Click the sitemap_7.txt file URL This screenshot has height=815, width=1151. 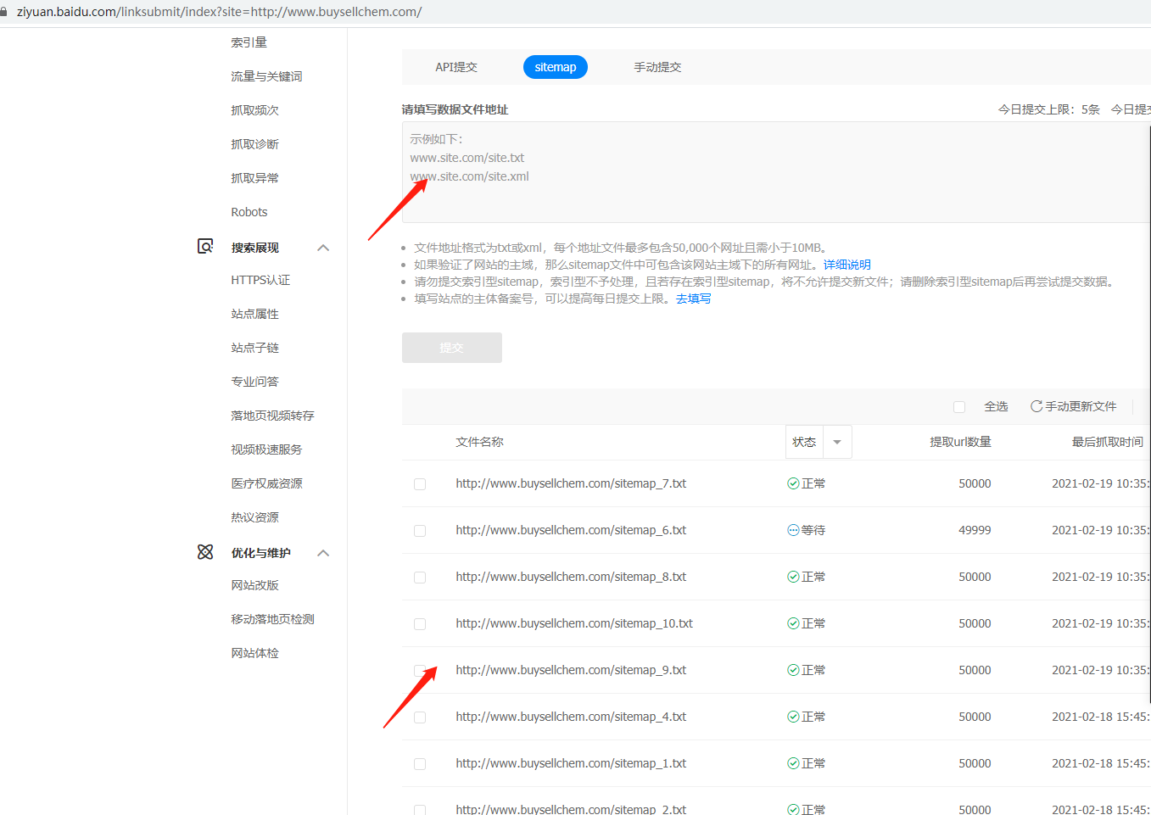tap(571, 483)
